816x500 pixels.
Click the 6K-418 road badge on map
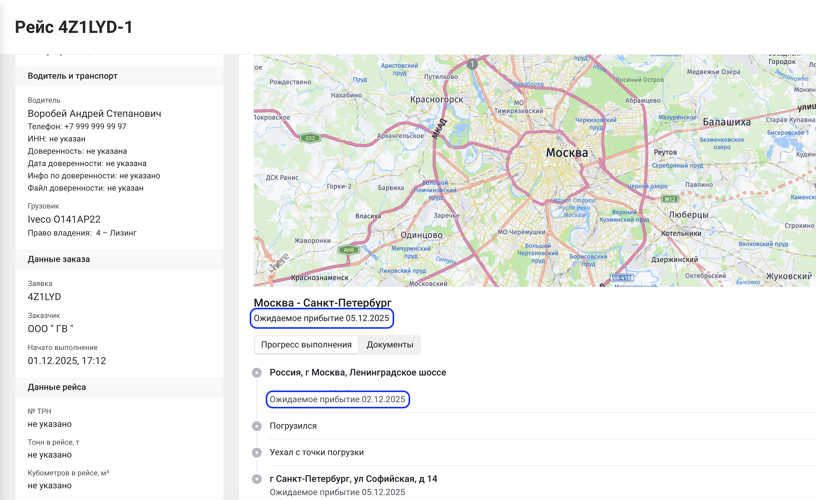pos(621,278)
